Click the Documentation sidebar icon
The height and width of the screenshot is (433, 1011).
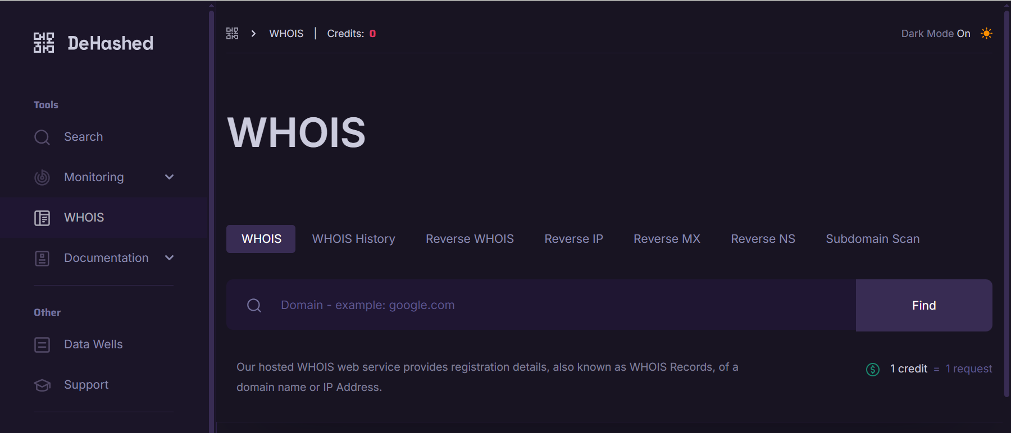pyautogui.click(x=42, y=258)
